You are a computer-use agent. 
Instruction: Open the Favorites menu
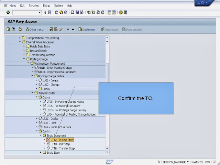point(34,5)
